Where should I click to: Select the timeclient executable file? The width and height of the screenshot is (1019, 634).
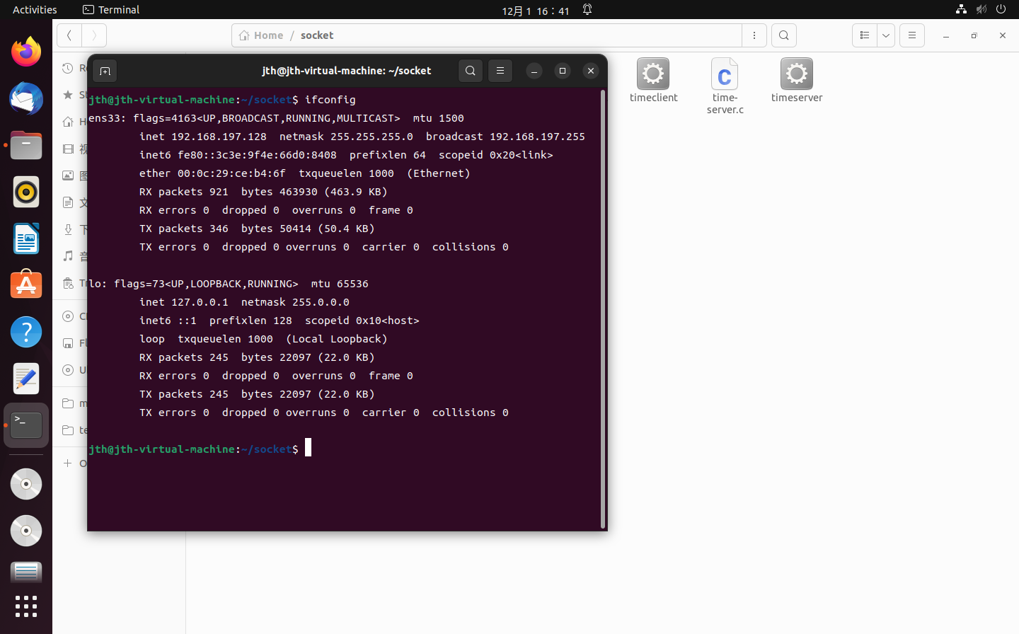[653, 81]
